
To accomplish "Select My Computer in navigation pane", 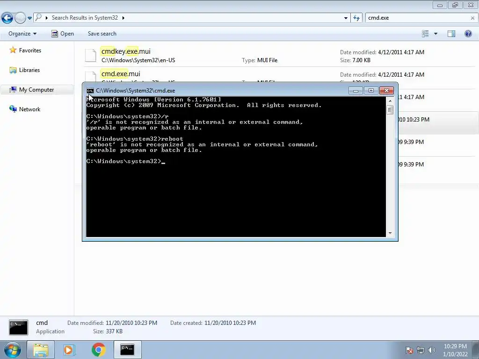I will coord(36,89).
